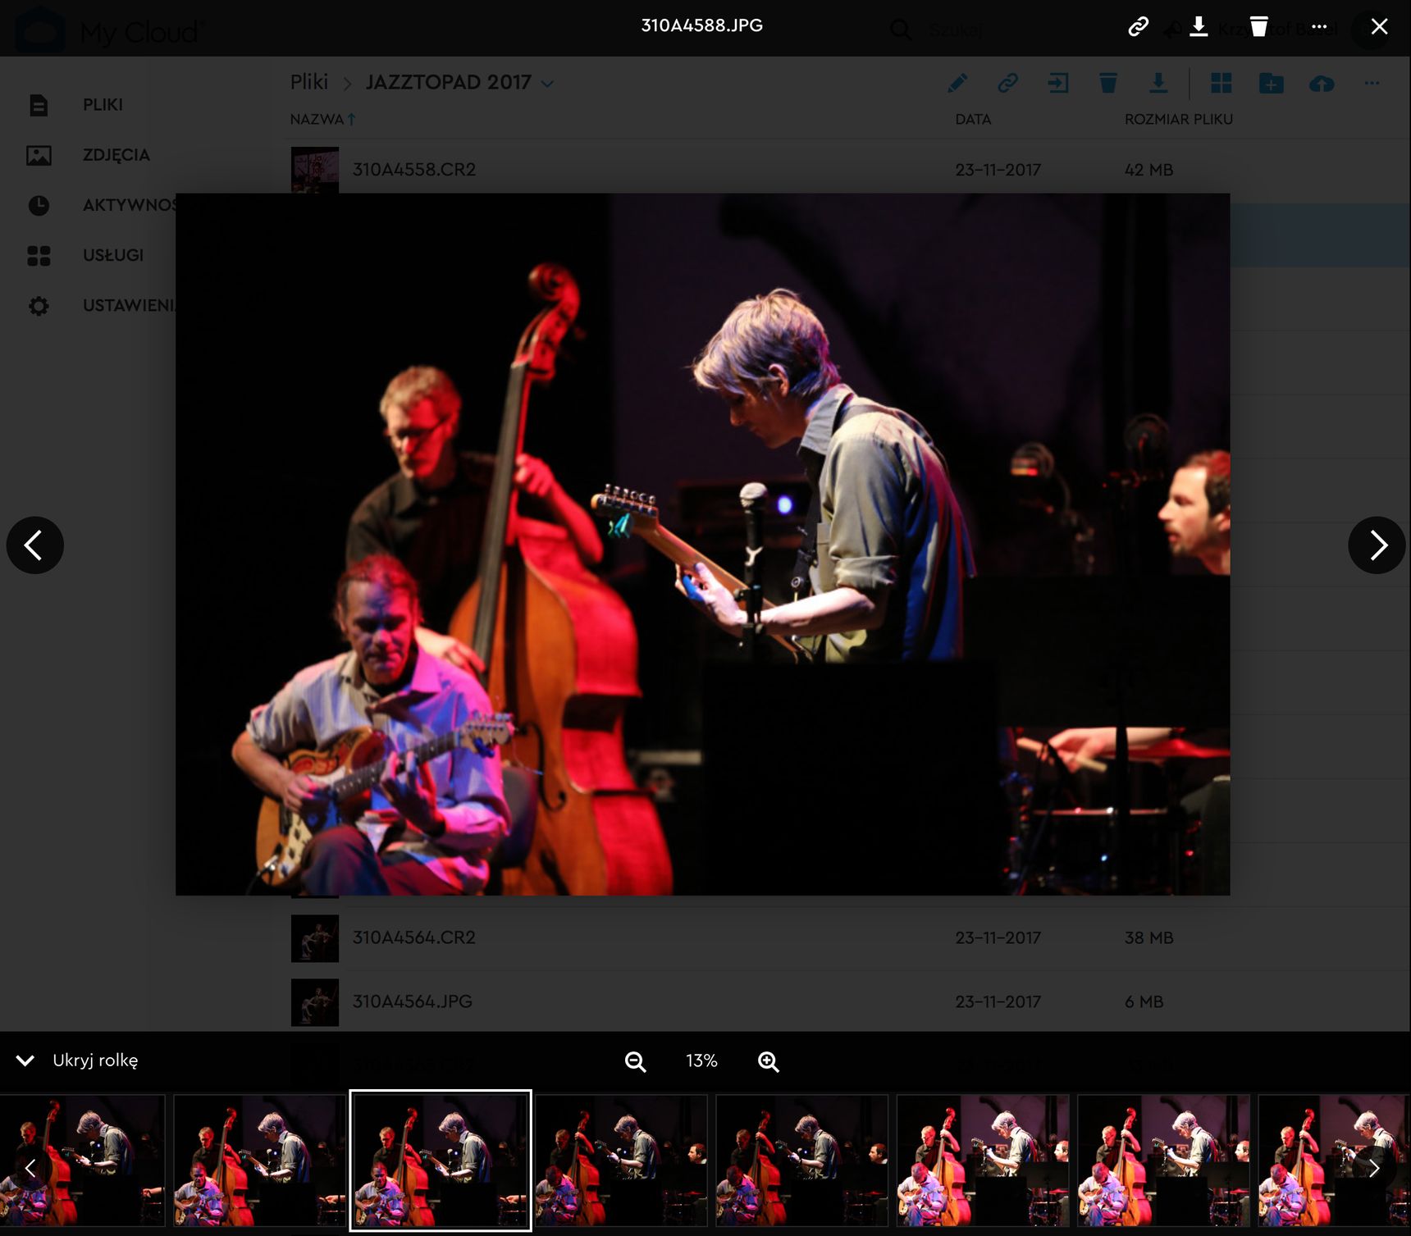Click the settings gear icon in sidebar
This screenshot has height=1236, width=1411.
tap(39, 306)
